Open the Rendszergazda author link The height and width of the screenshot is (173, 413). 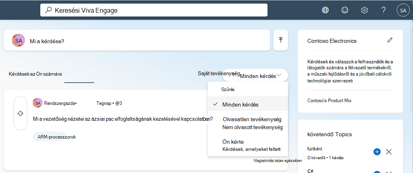pos(60,103)
